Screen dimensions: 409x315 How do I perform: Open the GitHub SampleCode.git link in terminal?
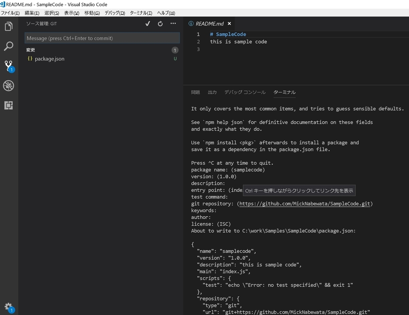[304, 204]
